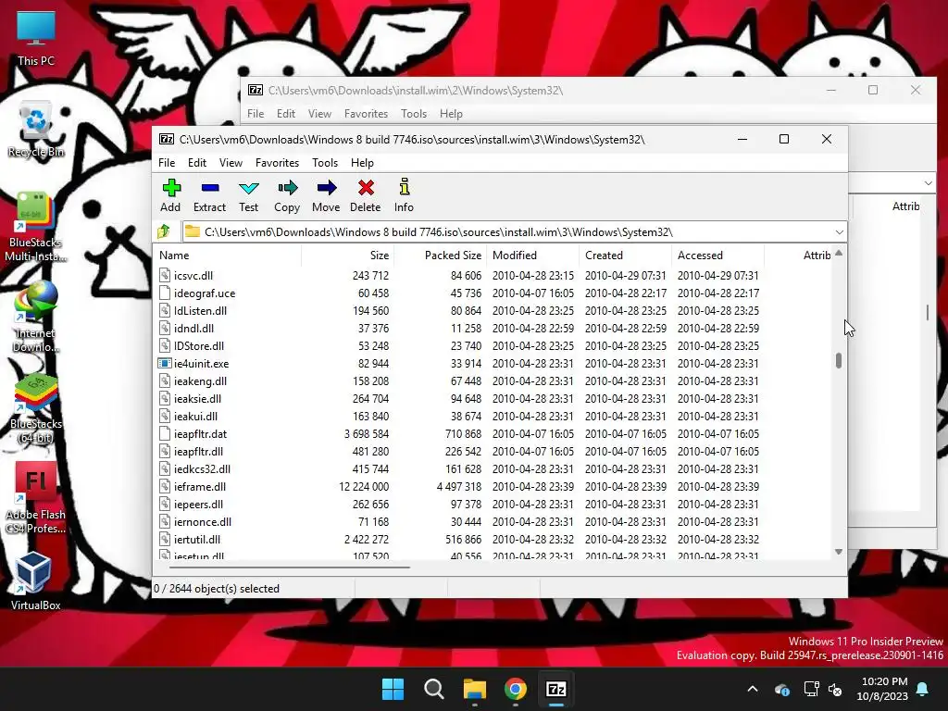Viewport: 948px width, 711px height.
Task: Open notification bell in taskbar
Action: pyautogui.click(x=923, y=689)
